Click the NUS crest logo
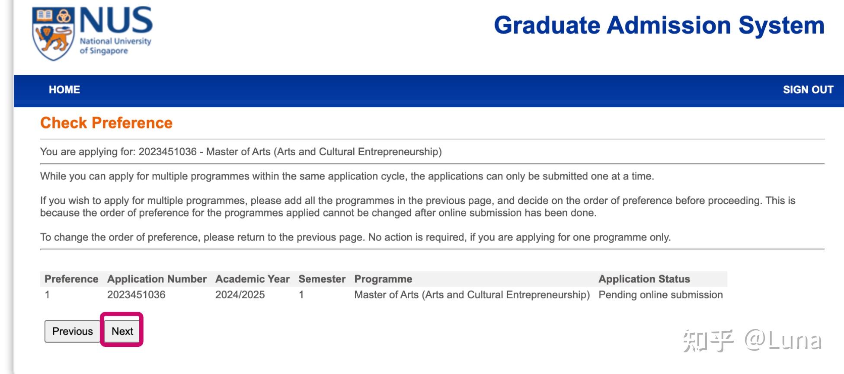844x374 pixels. click(x=53, y=34)
